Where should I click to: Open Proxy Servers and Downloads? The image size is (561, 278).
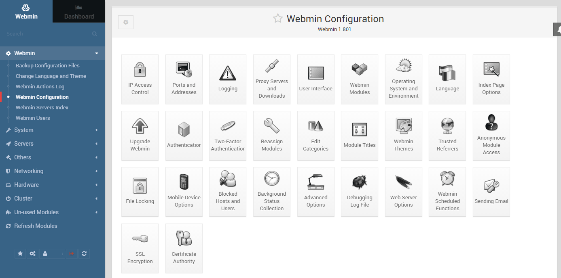coord(272,79)
